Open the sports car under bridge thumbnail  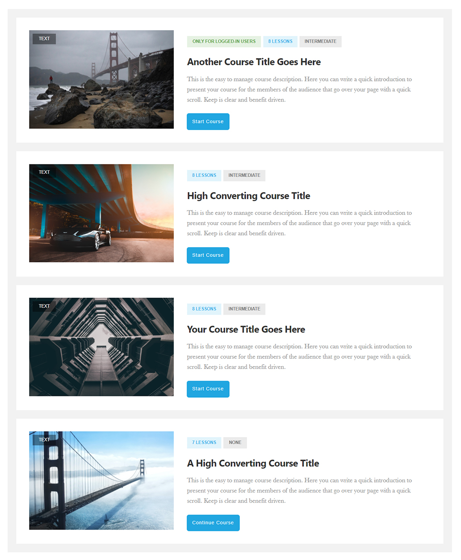(101, 213)
